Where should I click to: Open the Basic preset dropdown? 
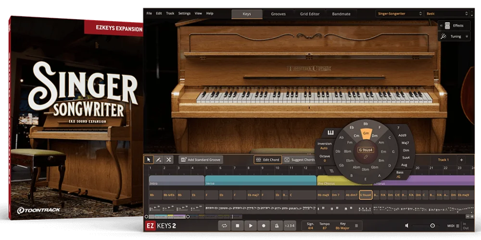447,13
